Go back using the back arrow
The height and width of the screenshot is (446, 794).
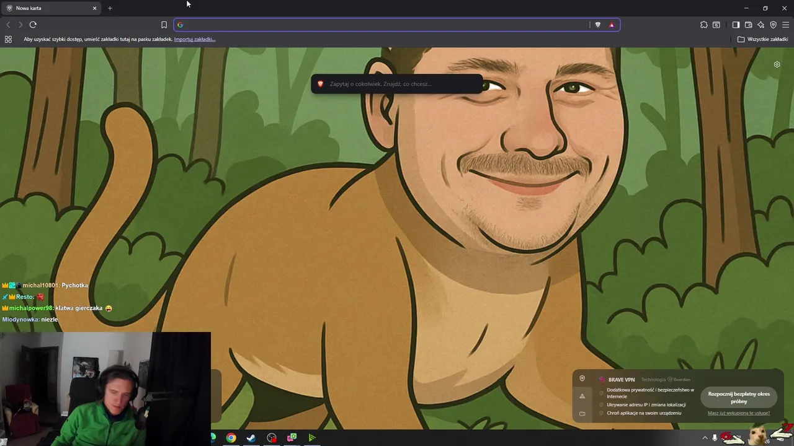pos(8,25)
